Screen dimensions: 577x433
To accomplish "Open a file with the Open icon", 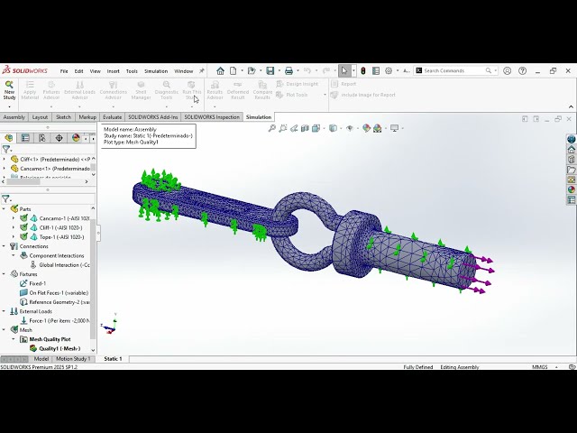I will pos(252,70).
